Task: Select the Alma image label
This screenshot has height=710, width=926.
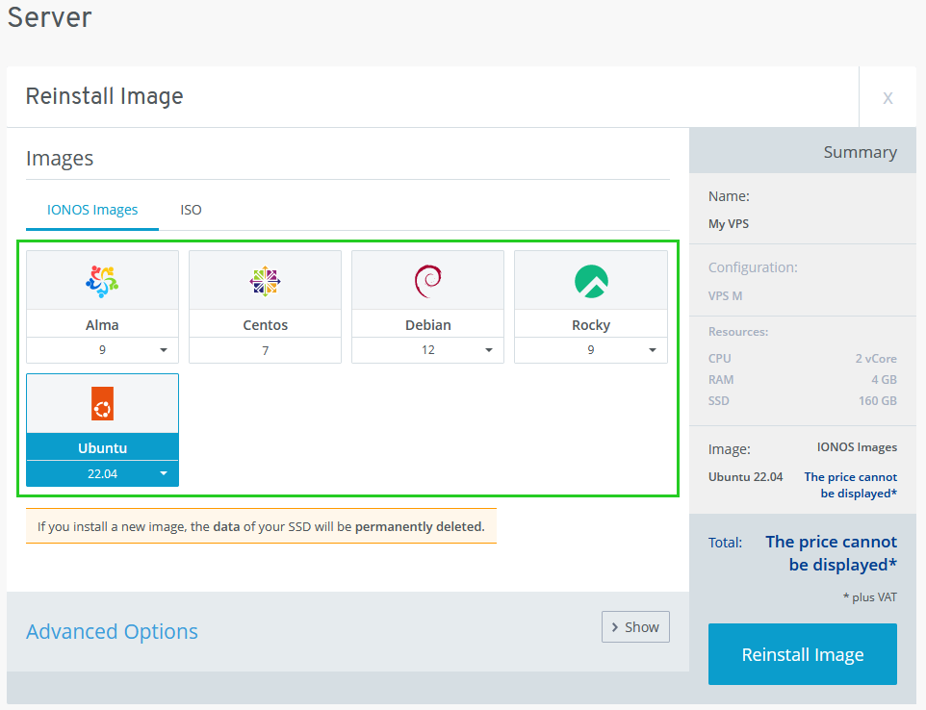Action: (x=102, y=325)
